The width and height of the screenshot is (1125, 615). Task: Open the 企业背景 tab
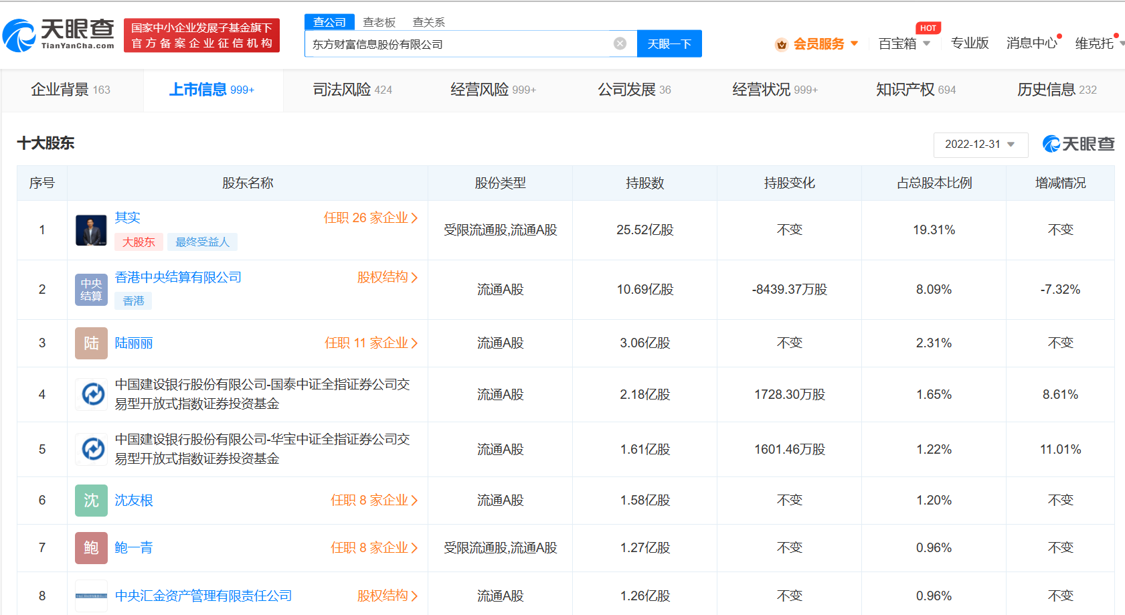tap(70, 90)
